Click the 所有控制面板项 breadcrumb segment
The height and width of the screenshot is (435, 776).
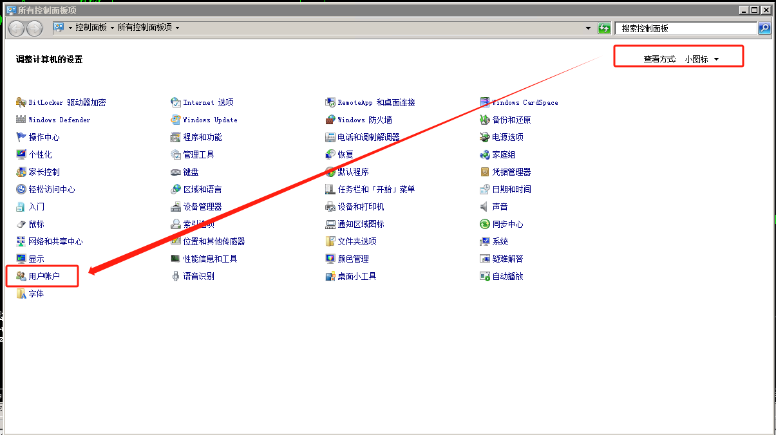click(x=144, y=28)
